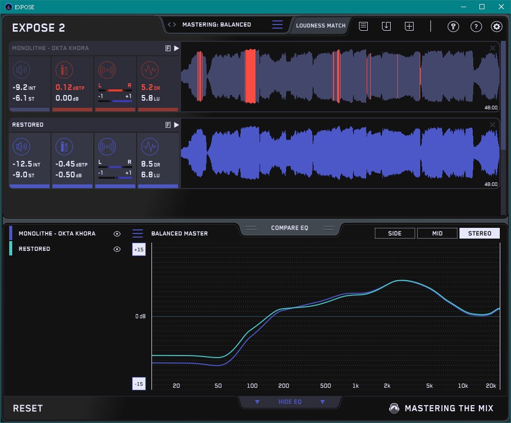Switch EQ view to Mid
This screenshot has height=423, width=511.
click(x=437, y=233)
